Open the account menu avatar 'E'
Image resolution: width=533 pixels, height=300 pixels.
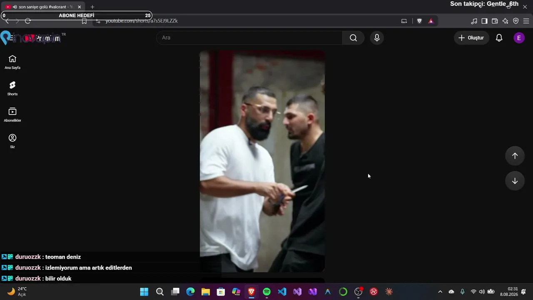(519, 38)
